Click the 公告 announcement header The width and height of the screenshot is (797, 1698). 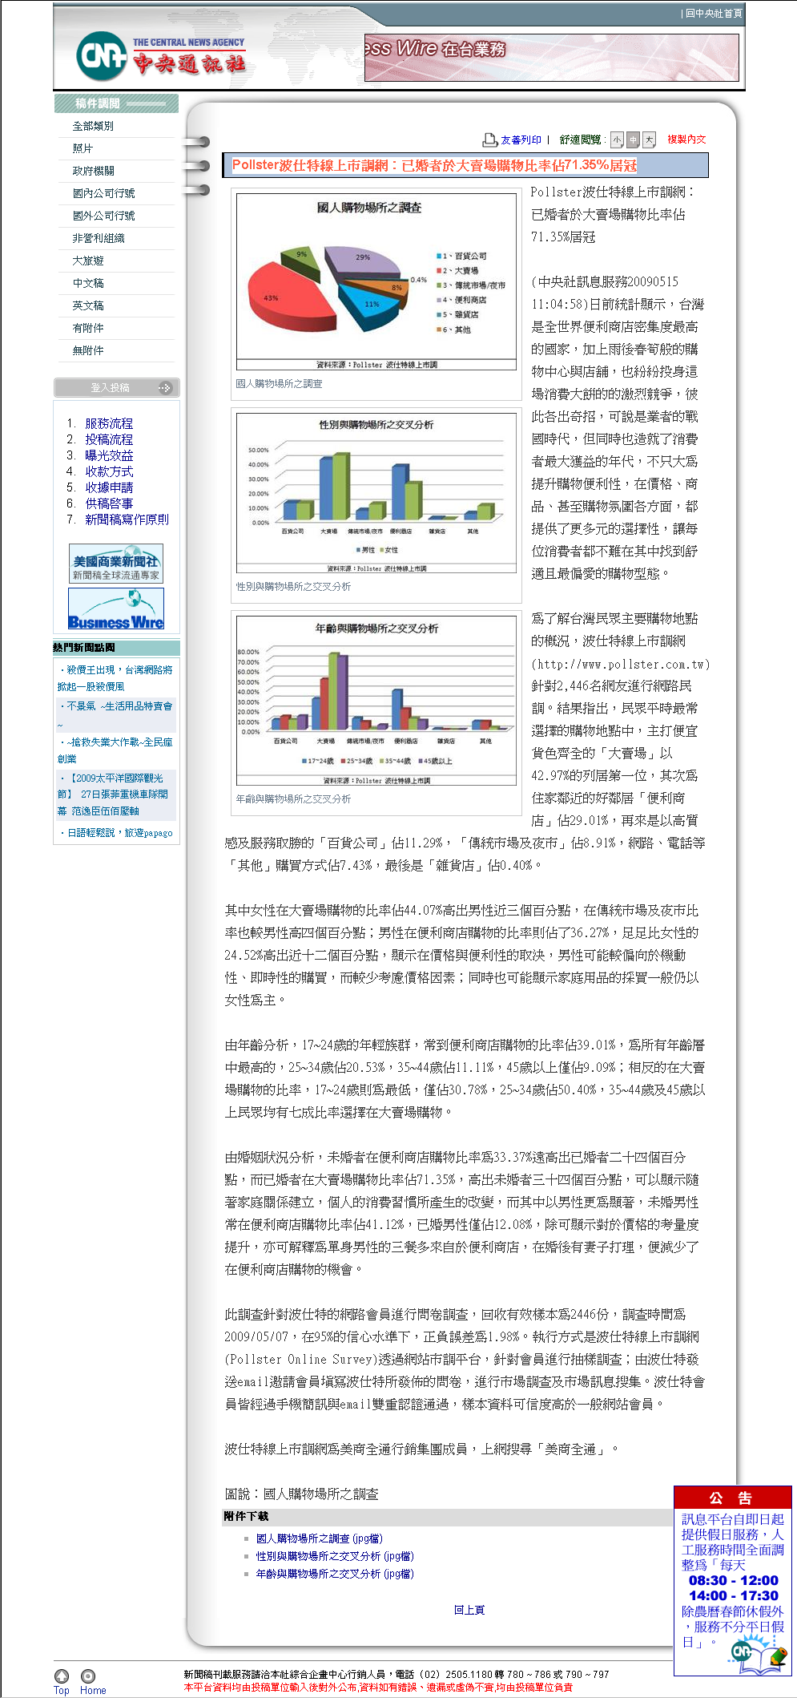tap(732, 1498)
